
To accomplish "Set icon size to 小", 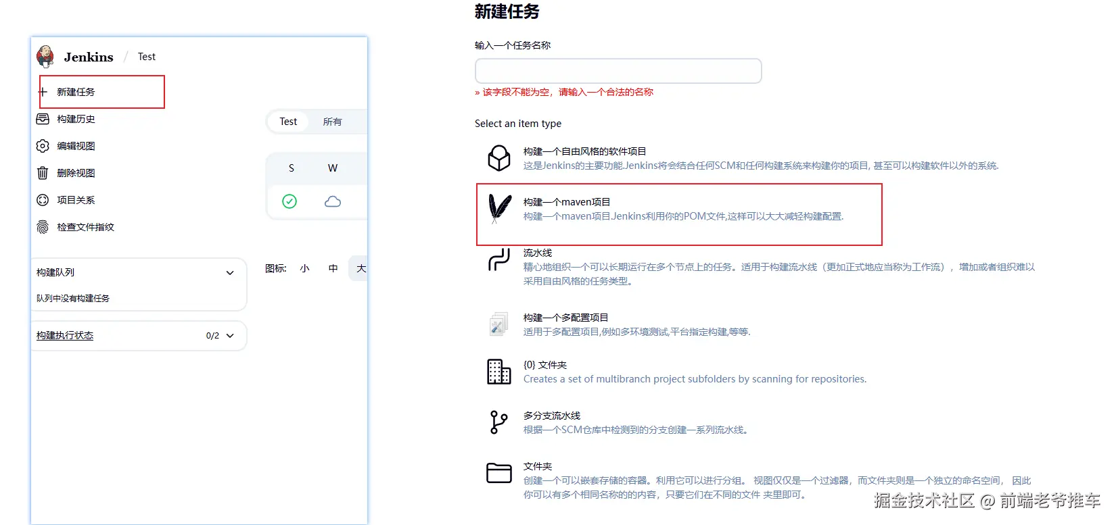I will (x=305, y=268).
